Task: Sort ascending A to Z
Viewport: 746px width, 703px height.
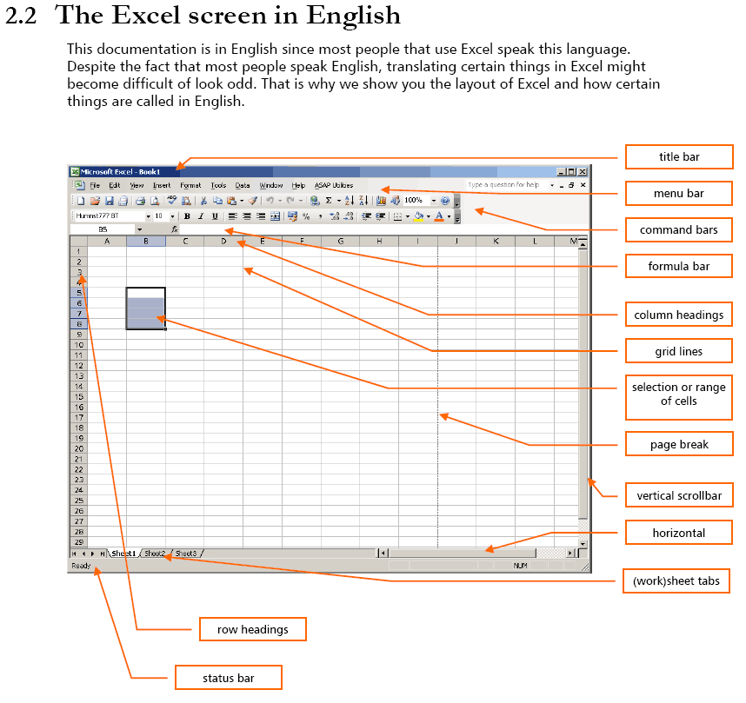Action: pyautogui.click(x=350, y=201)
